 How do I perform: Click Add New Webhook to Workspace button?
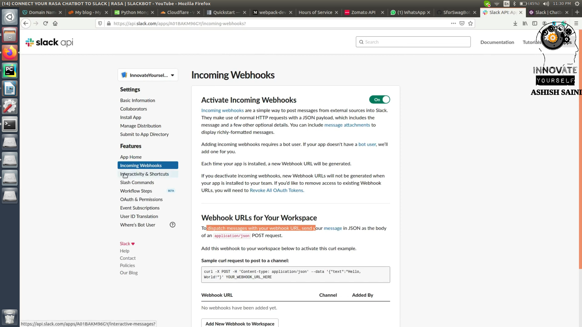pyautogui.click(x=240, y=323)
